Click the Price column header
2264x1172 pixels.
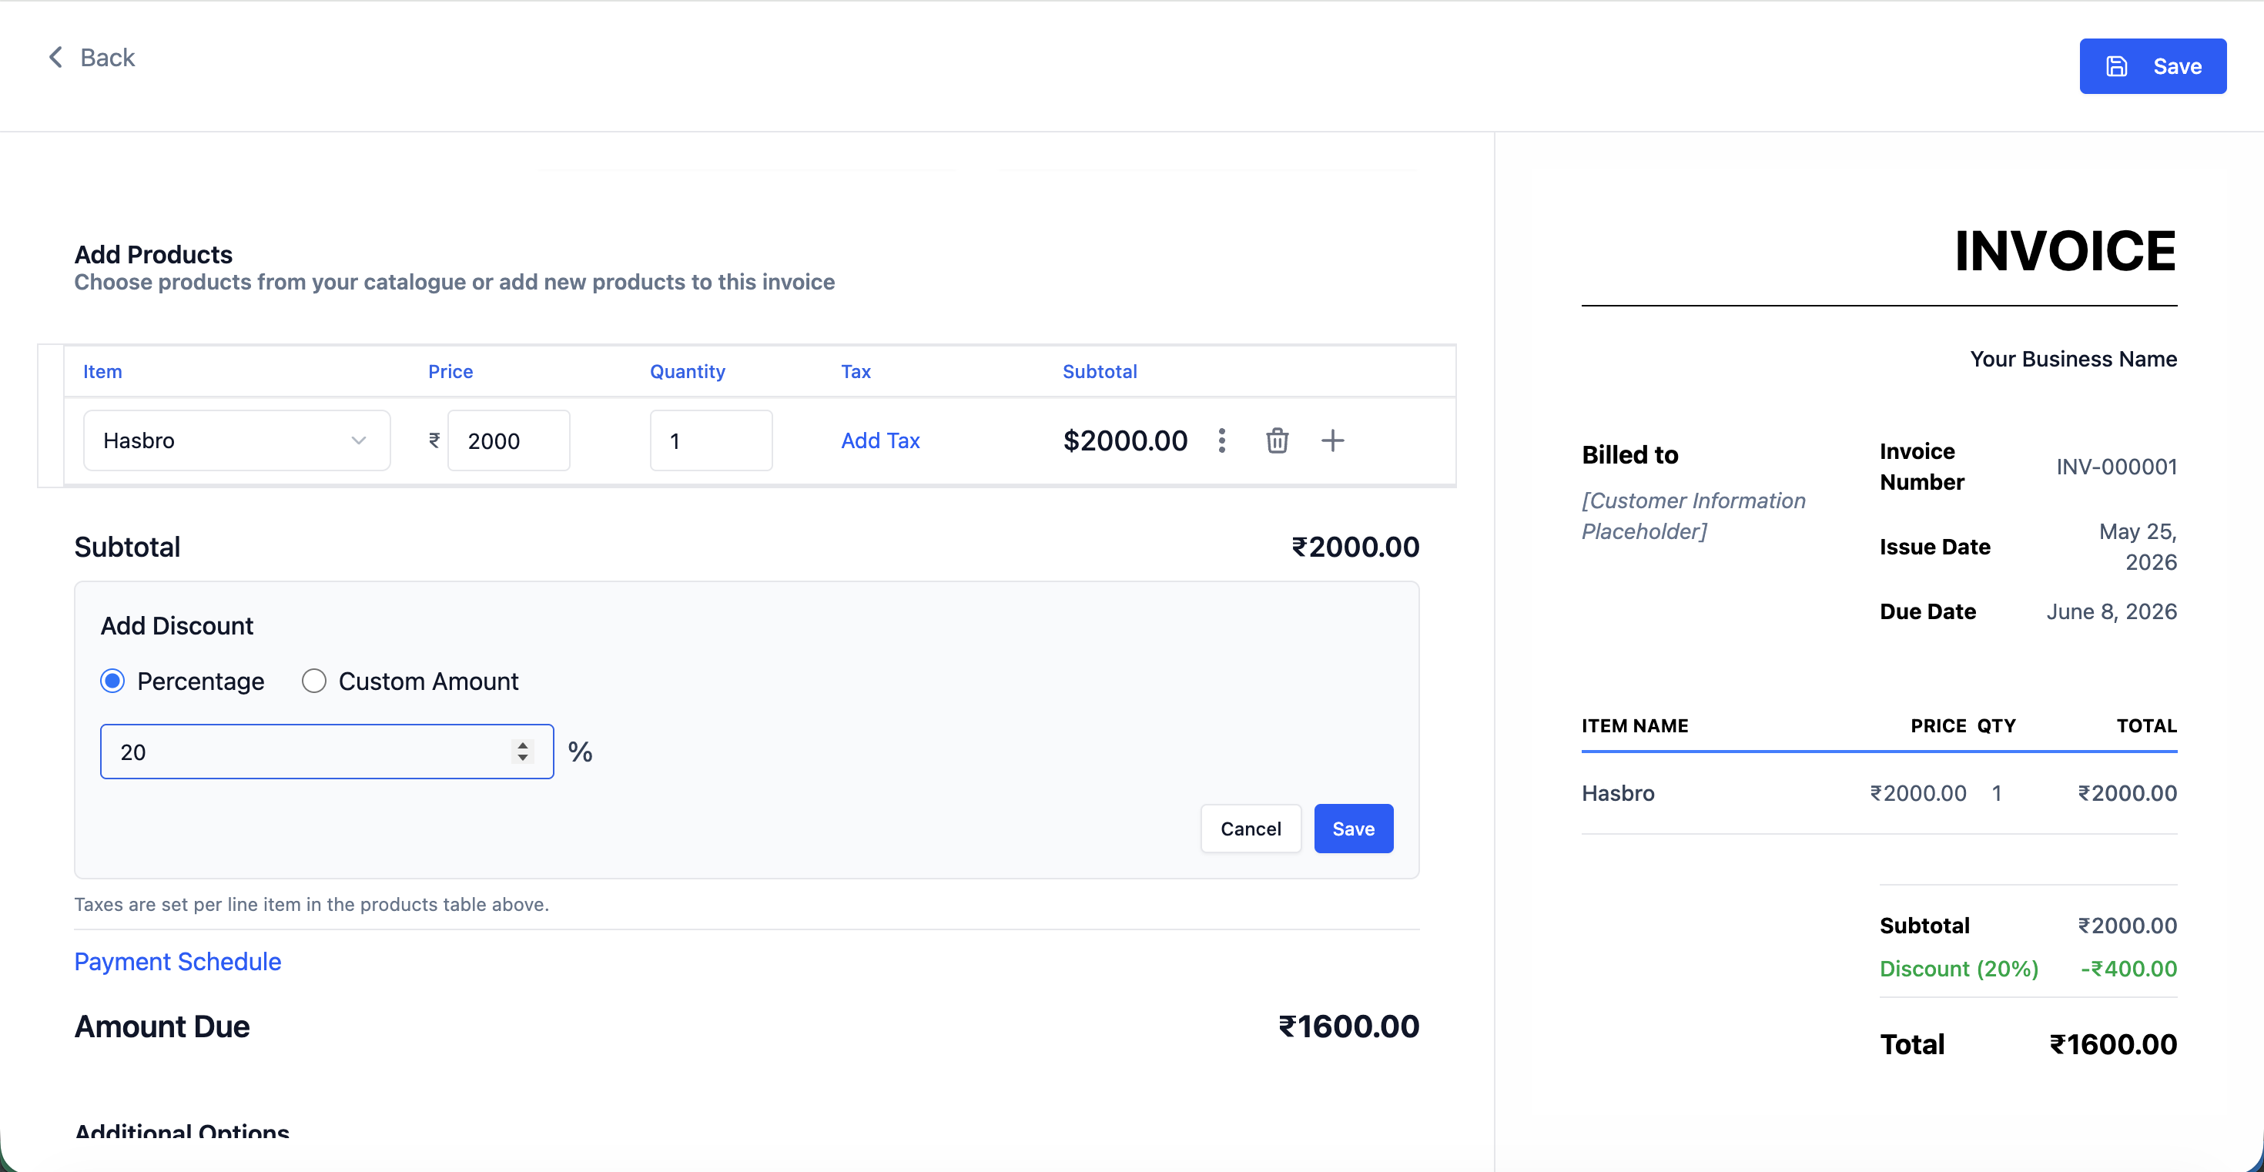(450, 372)
